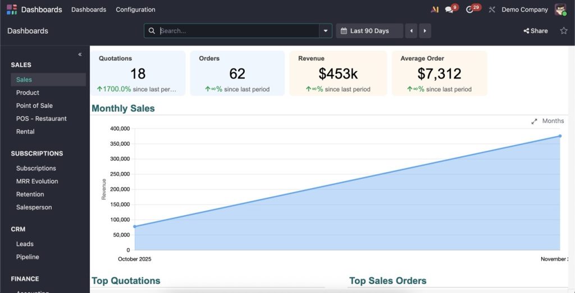Open the activities clock icon
This screenshot has width=575, height=293.
[470, 10]
